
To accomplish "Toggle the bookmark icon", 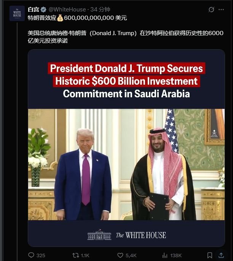I will [x=210, y=255].
